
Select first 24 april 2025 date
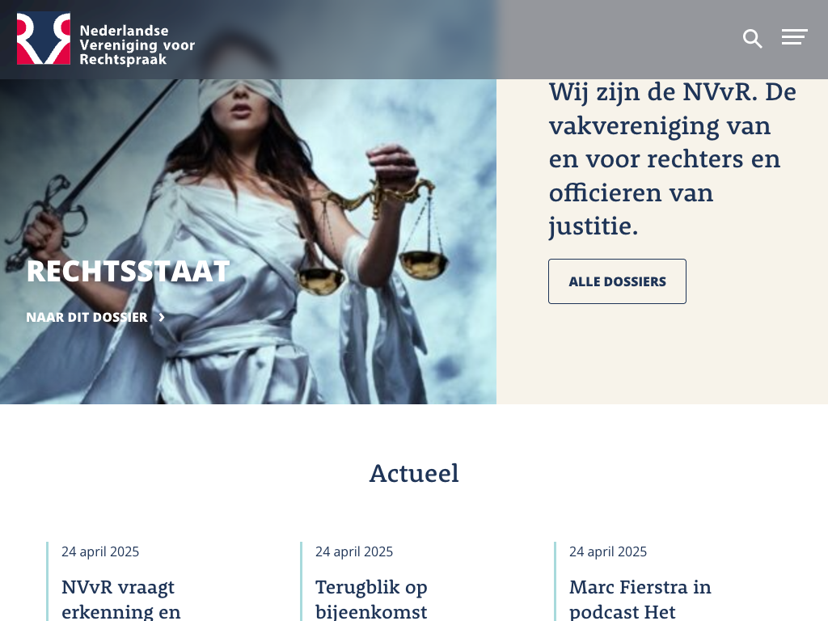click(100, 551)
